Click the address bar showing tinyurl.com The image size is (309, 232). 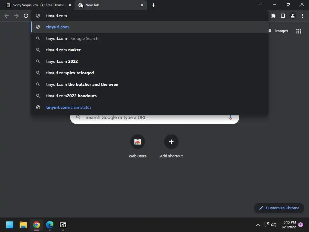tap(150, 16)
